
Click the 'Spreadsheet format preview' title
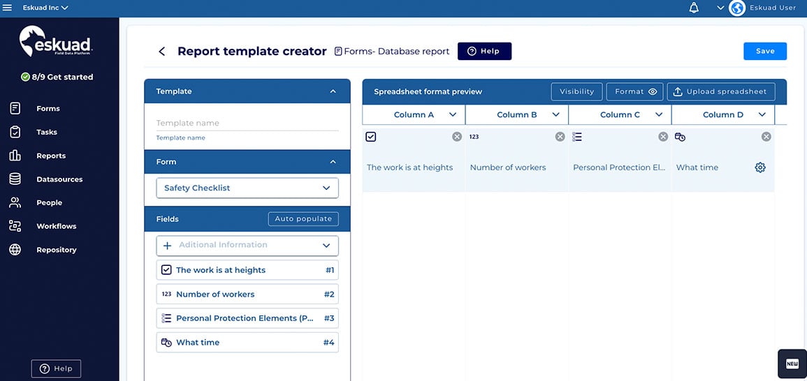pos(428,91)
